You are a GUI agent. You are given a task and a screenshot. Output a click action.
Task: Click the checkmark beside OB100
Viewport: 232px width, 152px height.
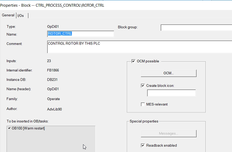click(x=9, y=128)
